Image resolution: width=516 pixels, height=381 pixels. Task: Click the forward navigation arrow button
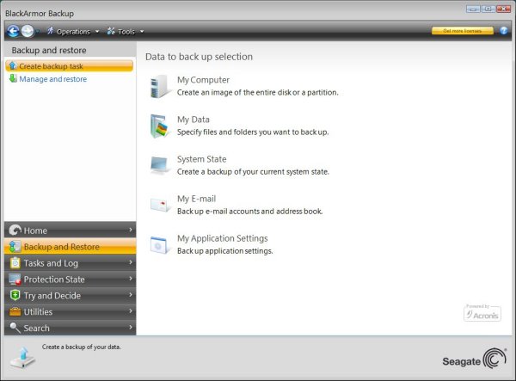click(28, 31)
